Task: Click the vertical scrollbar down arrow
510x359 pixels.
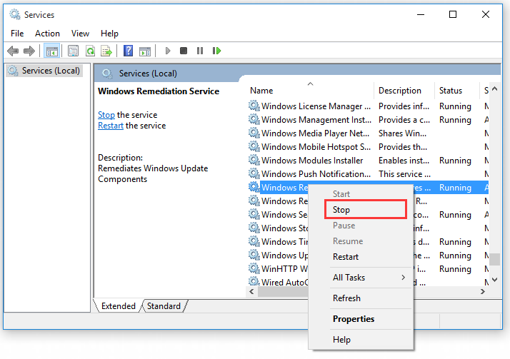Action: pyautogui.click(x=495, y=279)
